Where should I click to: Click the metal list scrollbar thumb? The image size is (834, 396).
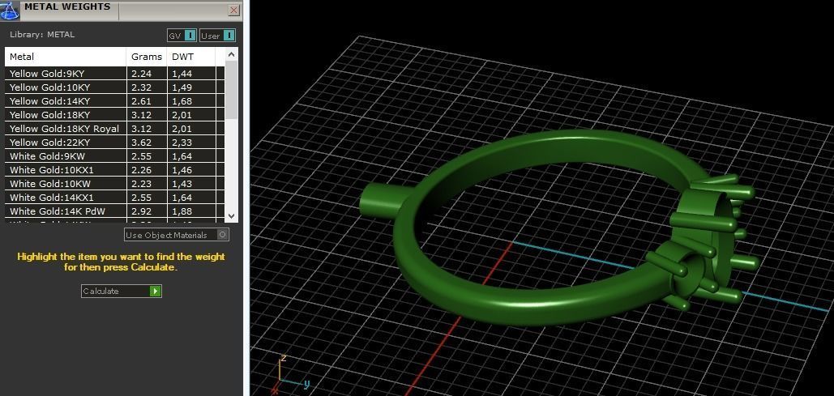point(231,90)
